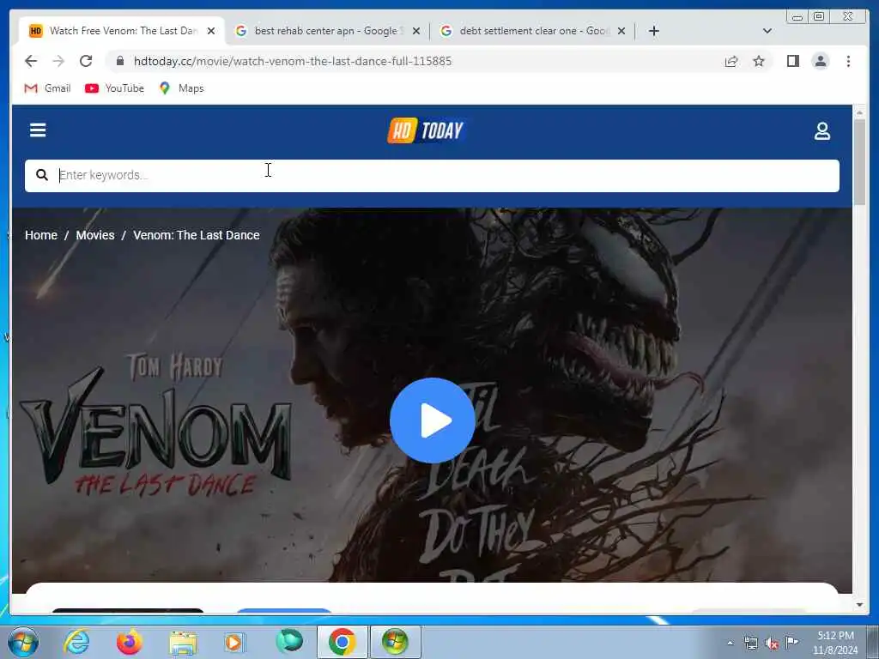Reload the current page
Viewport: 879px width, 659px height.
click(86, 61)
